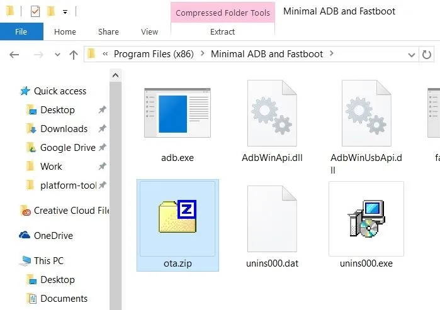The width and height of the screenshot is (440, 310).
Task: Click the unins000.exe file name label
Action: coord(366,263)
